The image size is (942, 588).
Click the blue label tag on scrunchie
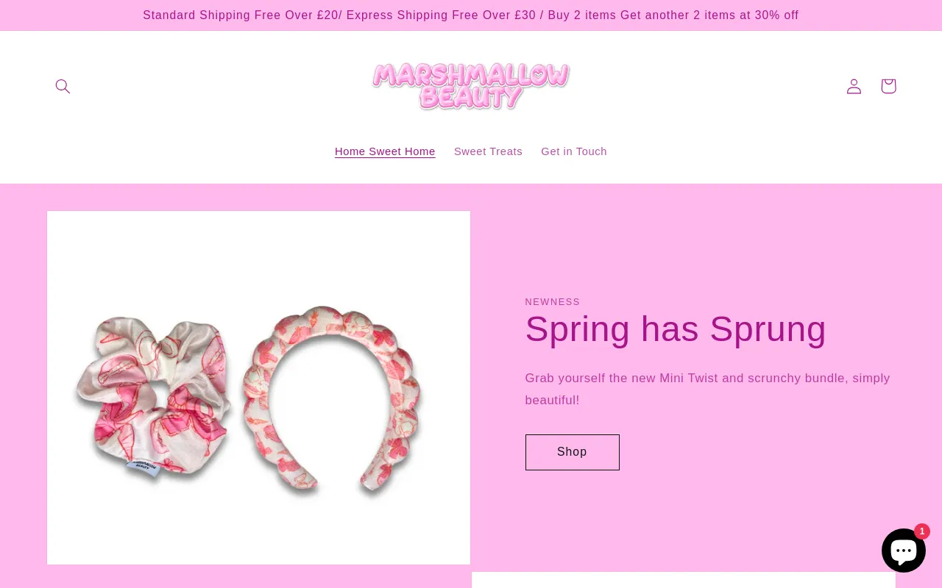[x=142, y=467]
